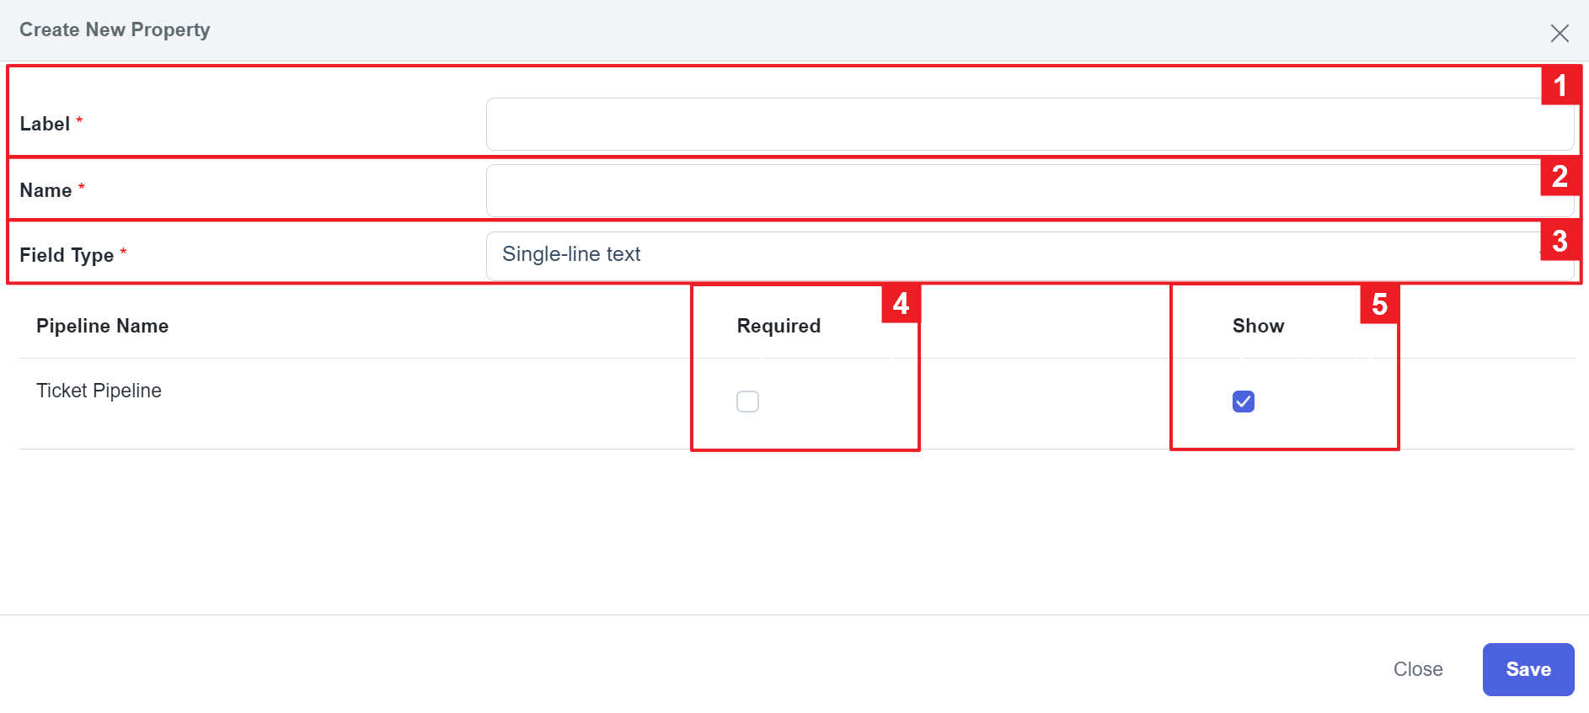Select the Ticket Pipeline row

99,391
